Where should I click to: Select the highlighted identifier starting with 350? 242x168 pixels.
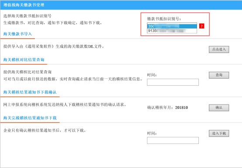click(172, 26)
